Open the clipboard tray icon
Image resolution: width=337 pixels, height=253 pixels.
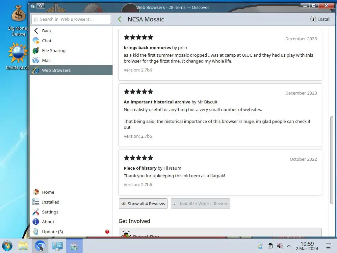270,246
